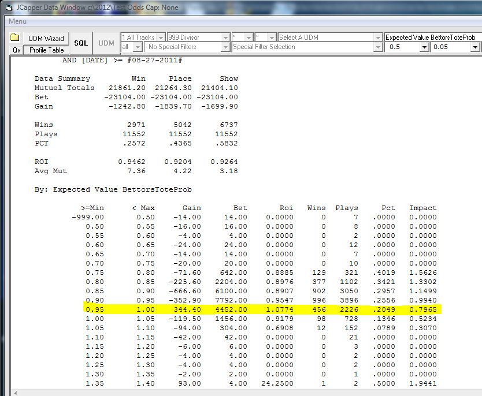Expand the No Special Filters dropdown

coord(225,47)
